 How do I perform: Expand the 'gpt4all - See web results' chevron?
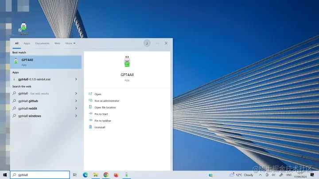click(76, 93)
